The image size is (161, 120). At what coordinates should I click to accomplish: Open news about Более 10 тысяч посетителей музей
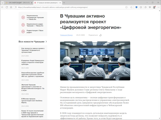pyautogui.click(x=32, y=114)
